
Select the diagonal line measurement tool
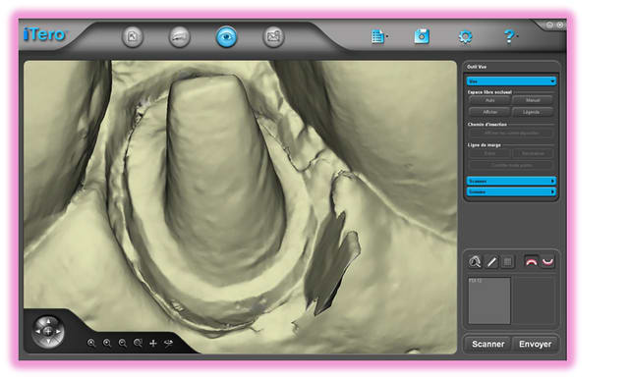click(491, 262)
